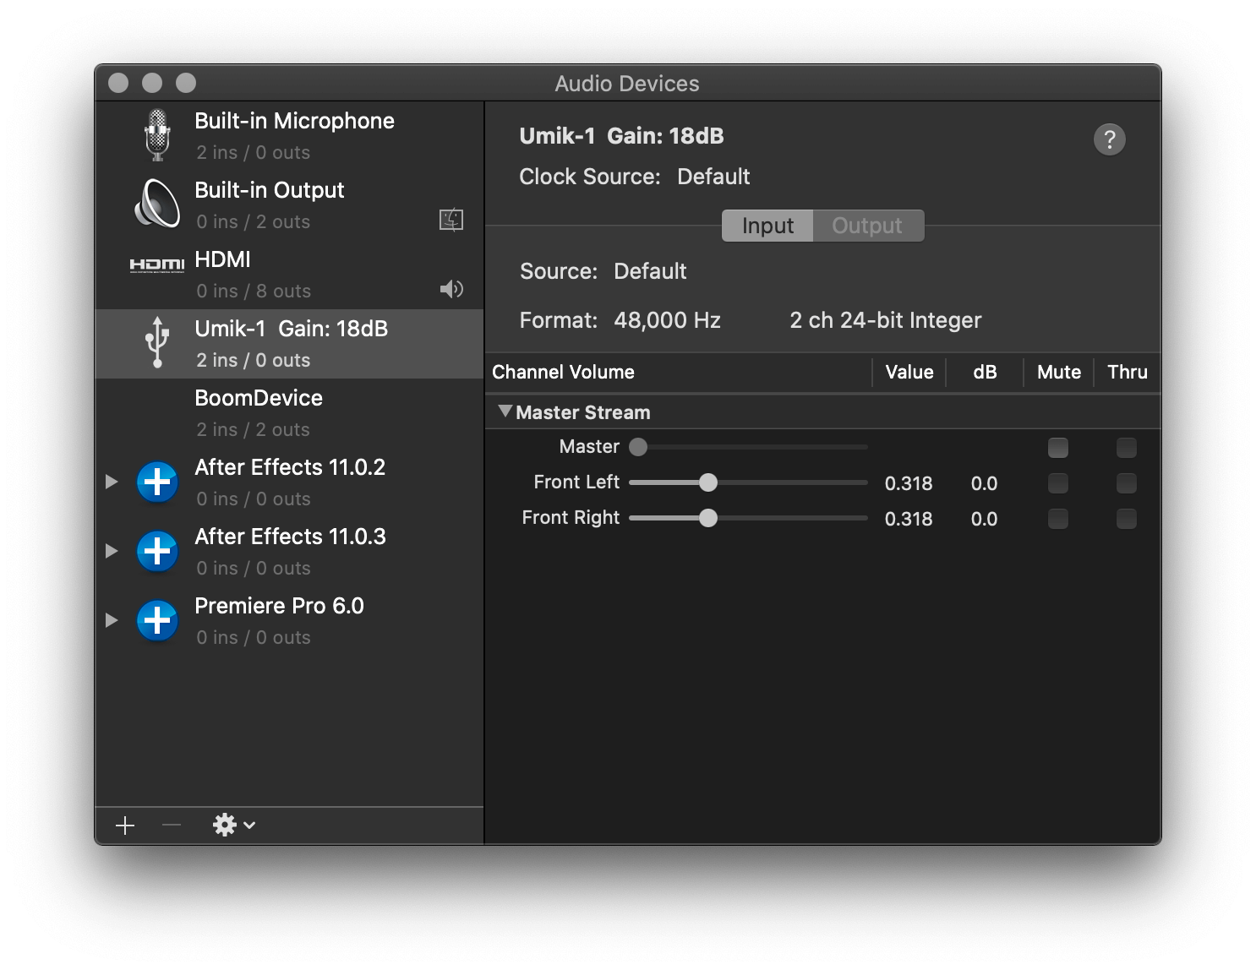Collapse the Master Stream section
1256x970 pixels.
pyautogui.click(x=505, y=411)
